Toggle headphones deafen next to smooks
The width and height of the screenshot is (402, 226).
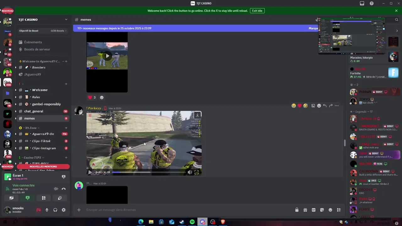click(x=55, y=210)
